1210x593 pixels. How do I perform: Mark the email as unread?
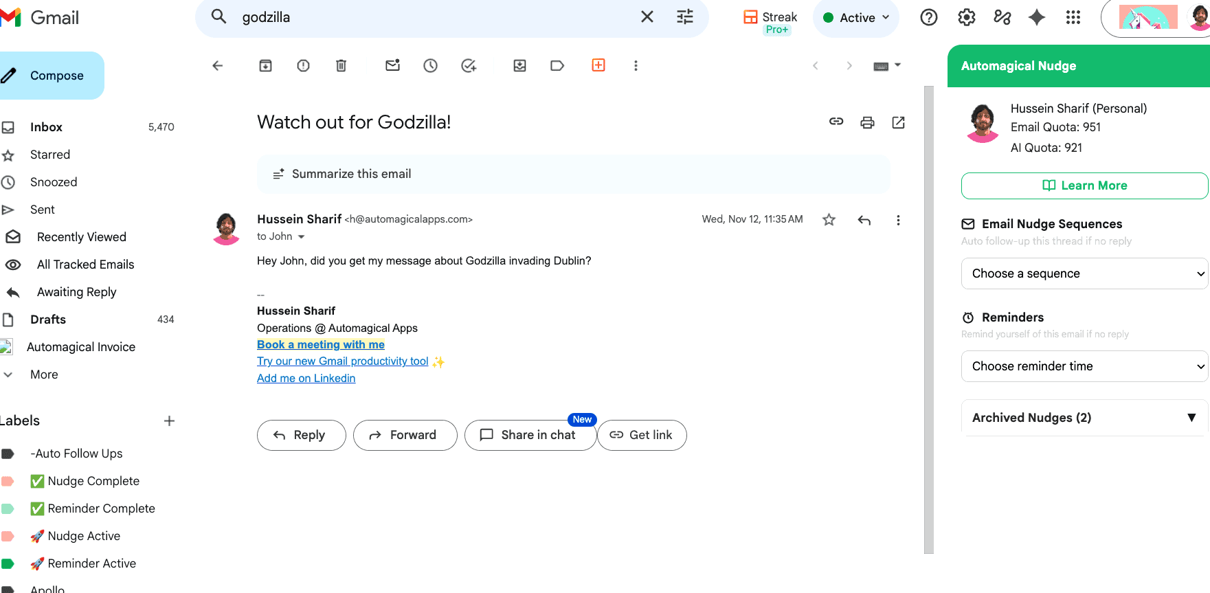click(x=392, y=66)
